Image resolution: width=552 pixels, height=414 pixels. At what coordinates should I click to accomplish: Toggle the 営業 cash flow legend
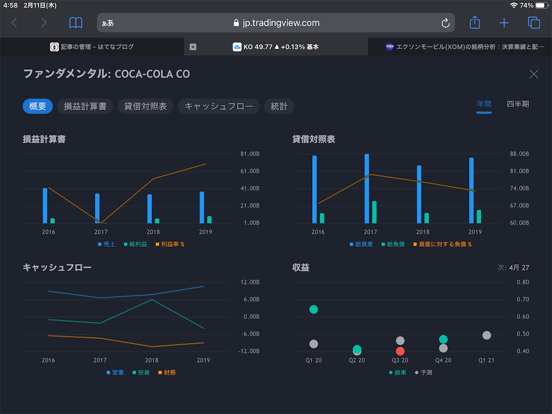pos(115,372)
